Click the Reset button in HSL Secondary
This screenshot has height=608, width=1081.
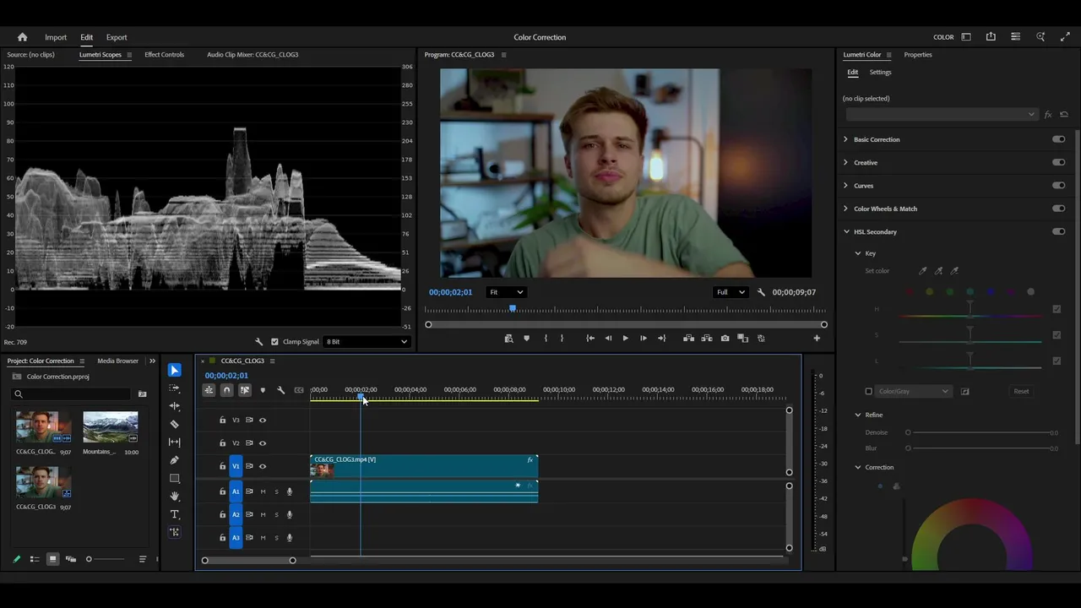coord(1021,391)
